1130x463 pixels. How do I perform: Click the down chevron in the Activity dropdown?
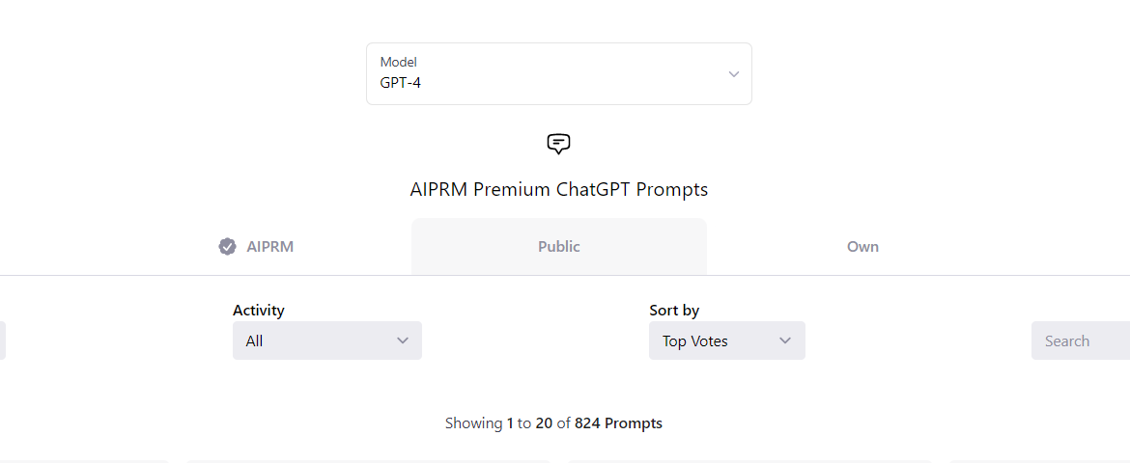[x=403, y=340]
